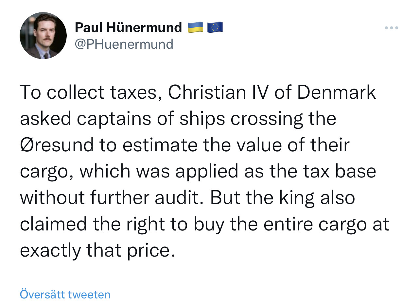Click the Ukrainian flag emoji beside the name
This screenshot has width=420, height=303.
pos(196,27)
